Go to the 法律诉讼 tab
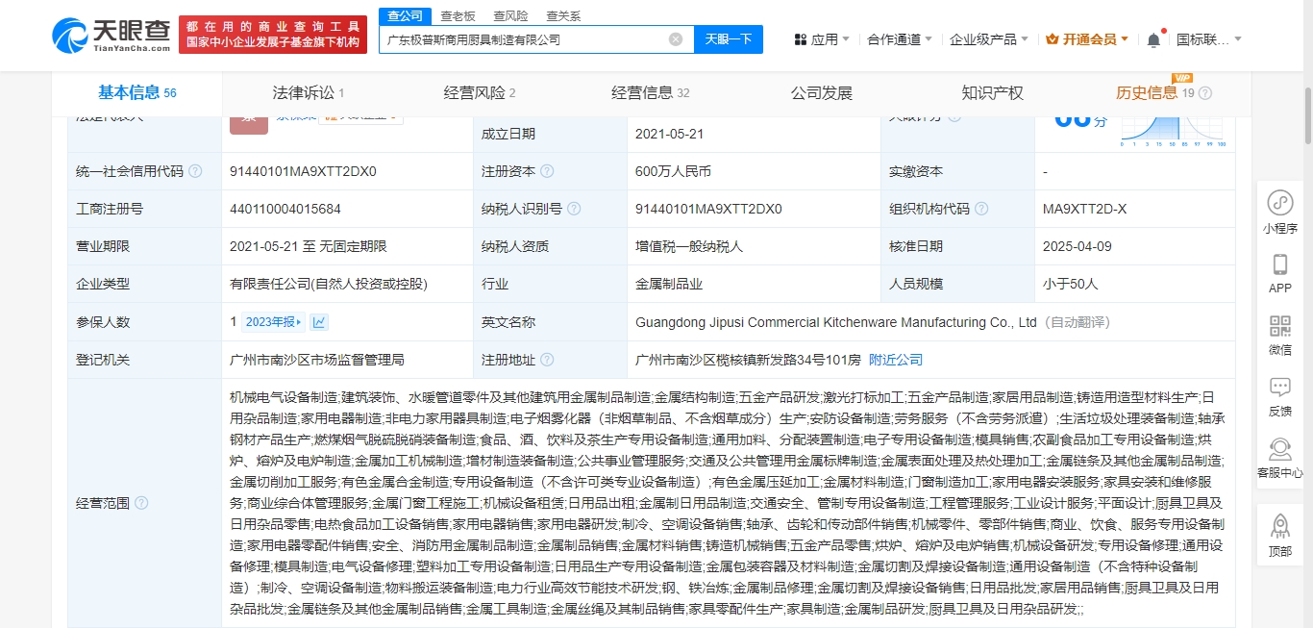Viewport: 1313px width, 628px height. pyautogui.click(x=309, y=93)
